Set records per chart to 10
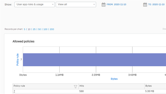Viewport: 166px width, 94px height. (x=29, y=29)
